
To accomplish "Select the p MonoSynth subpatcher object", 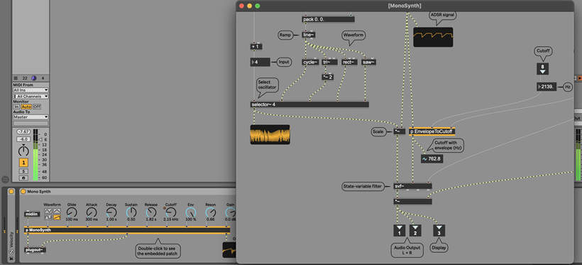I will coord(127,230).
